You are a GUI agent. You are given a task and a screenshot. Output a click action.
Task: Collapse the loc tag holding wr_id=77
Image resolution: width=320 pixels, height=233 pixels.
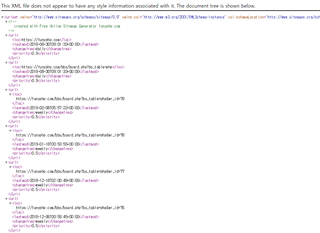[x=10, y=167]
